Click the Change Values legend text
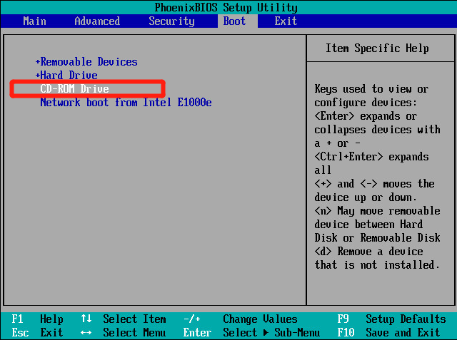The width and height of the screenshot is (457, 340). click(x=260, y=319)
